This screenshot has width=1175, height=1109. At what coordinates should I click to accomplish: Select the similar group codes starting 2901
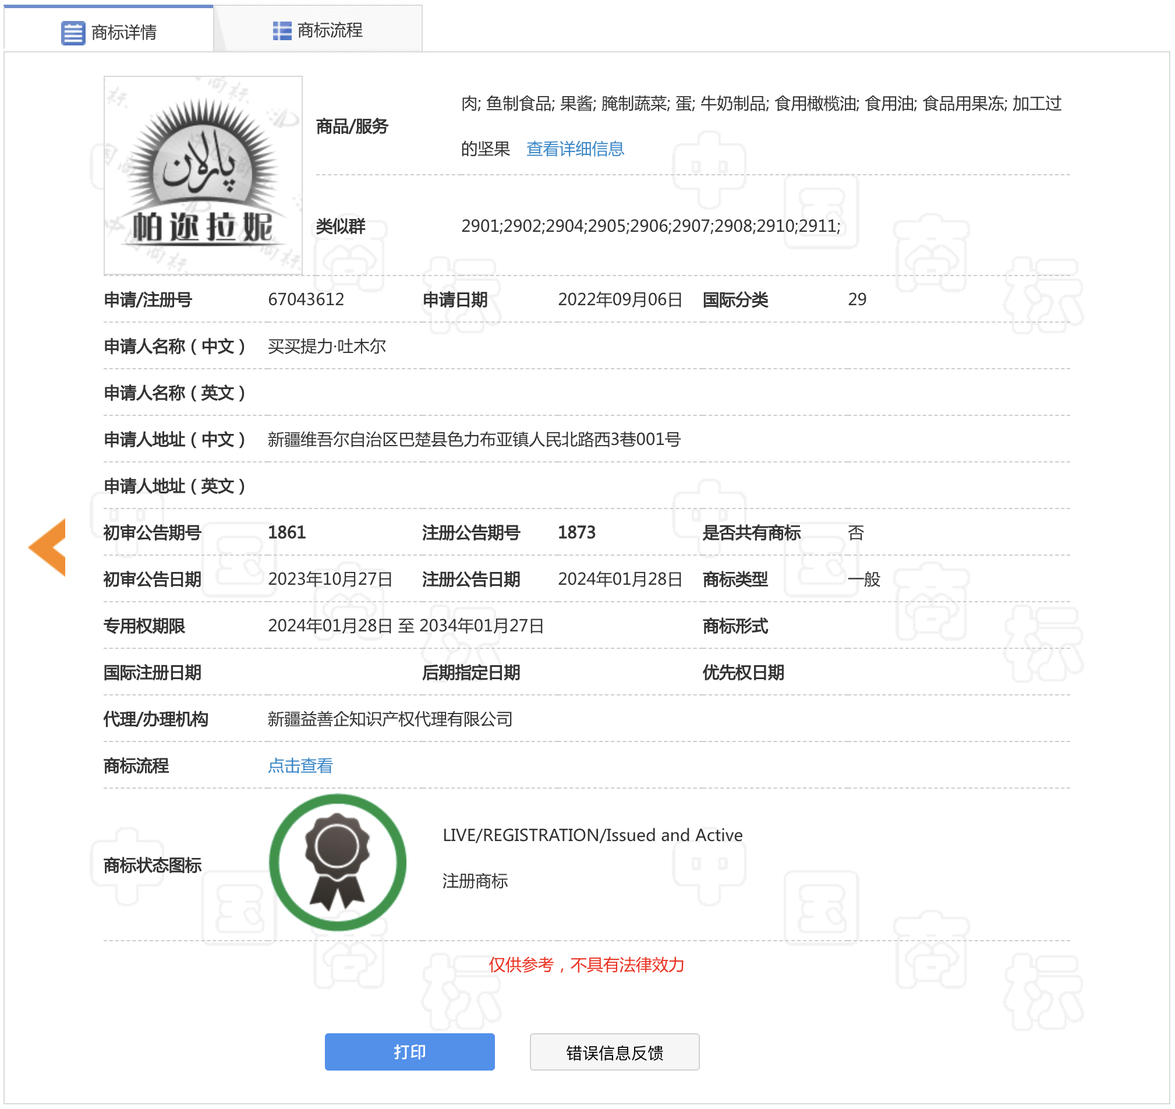651,226
